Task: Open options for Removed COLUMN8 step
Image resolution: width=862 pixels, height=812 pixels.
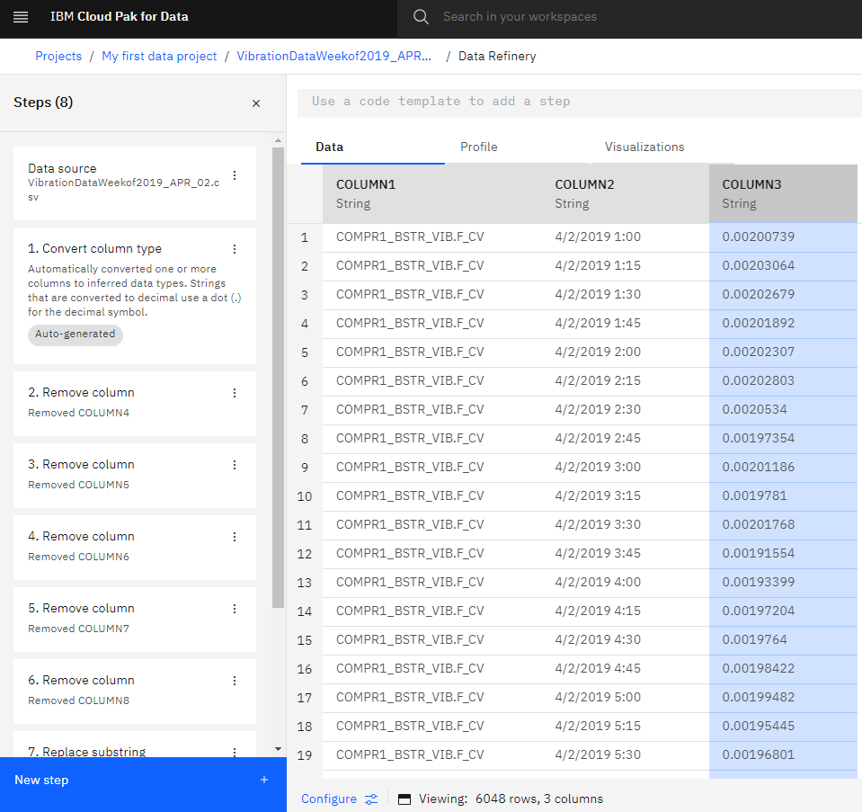Action: coord(235,681)
